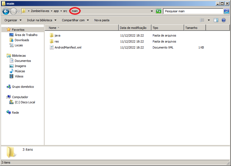Select (C:) Disco Local drive
The height and width of the screenshot is (166, 231).
(x=25, y=102)
